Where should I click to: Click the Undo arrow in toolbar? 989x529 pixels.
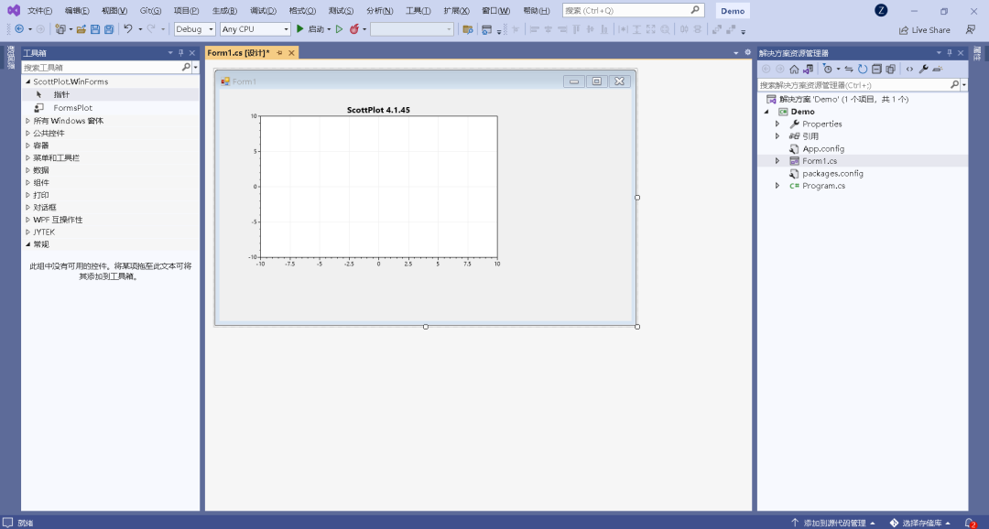click(x=128, y=29)
